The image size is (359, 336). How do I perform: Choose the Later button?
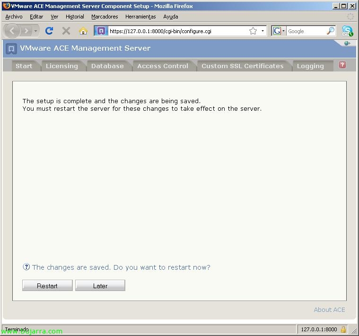[100, 286]
